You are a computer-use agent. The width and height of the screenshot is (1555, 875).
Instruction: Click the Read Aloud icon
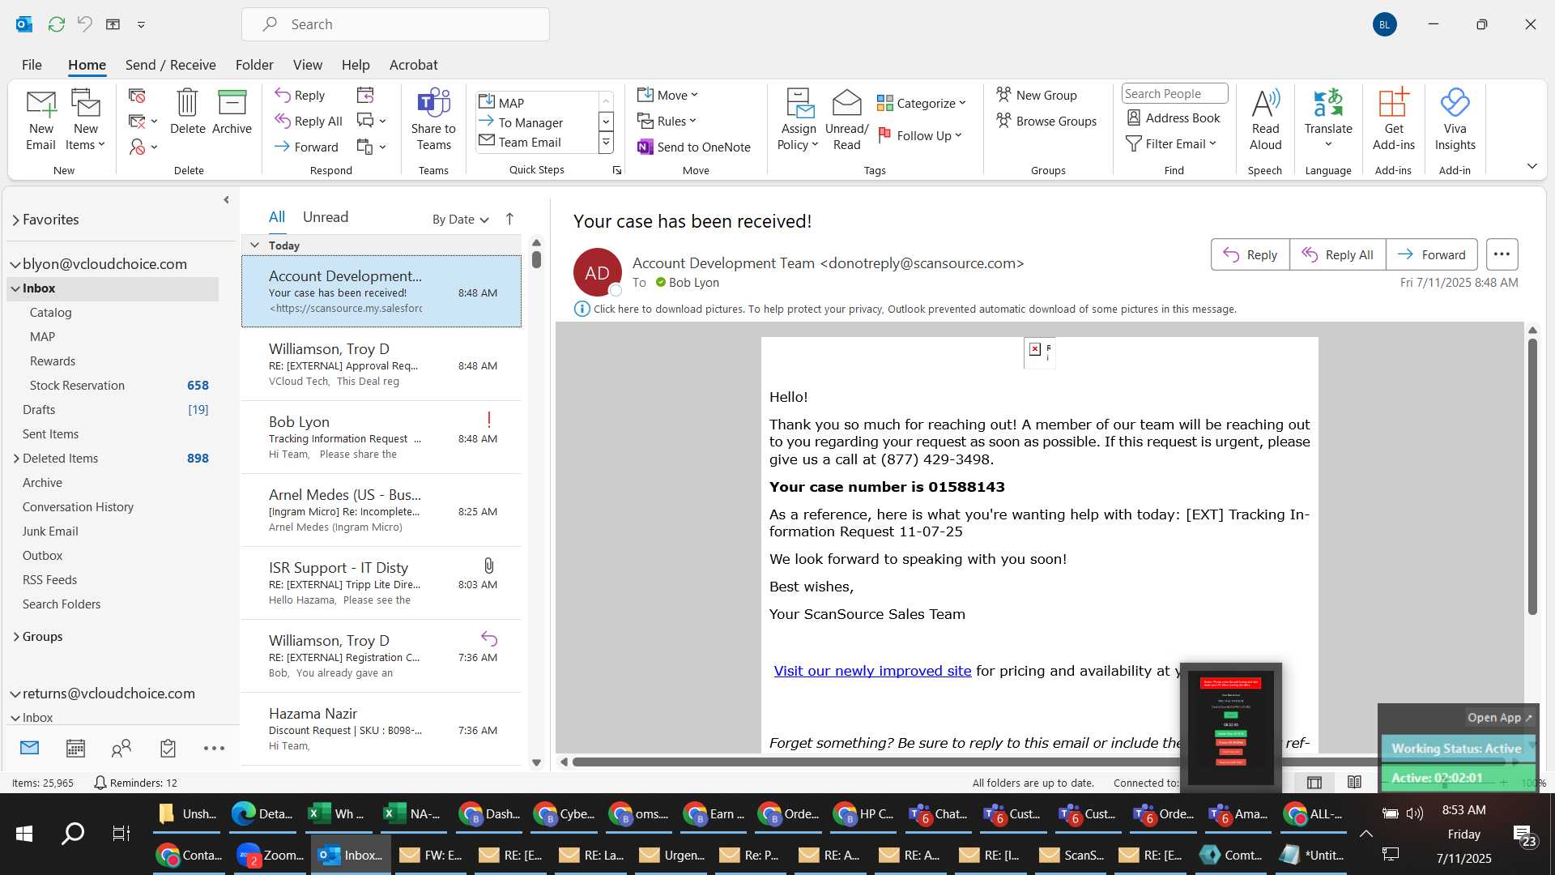point(1265,103)
